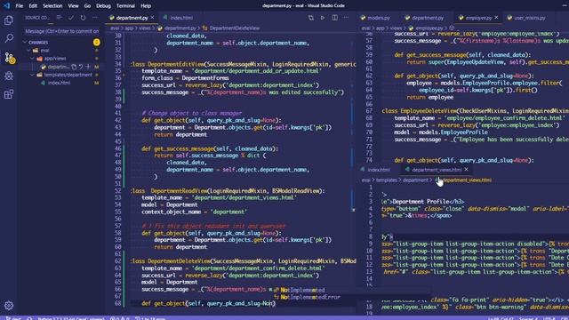Open Source Control view with pending badge
The height and width of the screenshot is (320, 569).
(x=10, y=58)
